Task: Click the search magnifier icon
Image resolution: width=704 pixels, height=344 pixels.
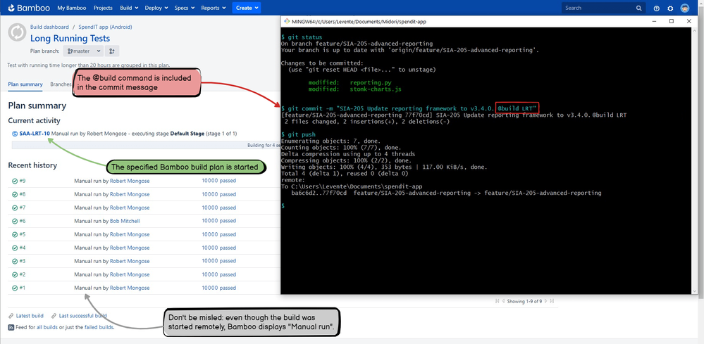Action: [639, 8]
